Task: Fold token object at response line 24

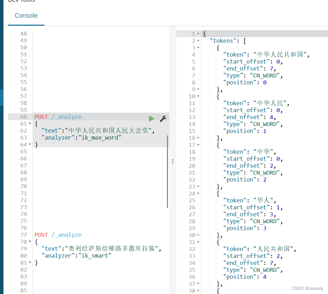Action: pos(198,193)
